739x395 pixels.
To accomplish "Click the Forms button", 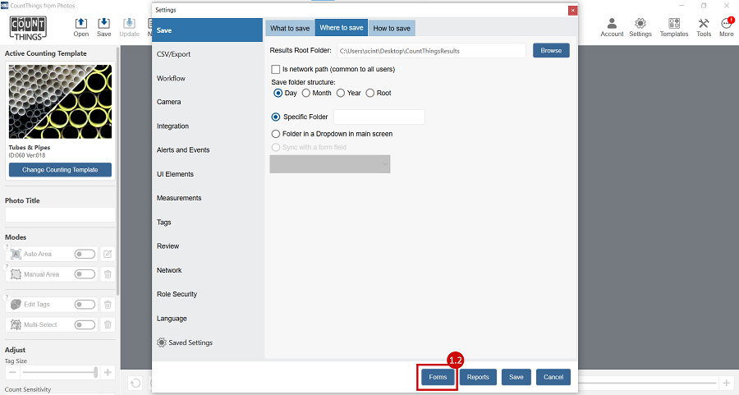I will (437, 377).
